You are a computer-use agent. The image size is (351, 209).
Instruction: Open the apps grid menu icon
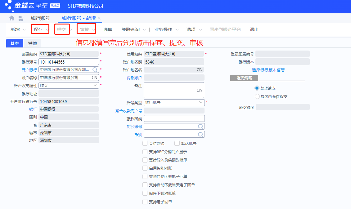click(x=21, y=18)
